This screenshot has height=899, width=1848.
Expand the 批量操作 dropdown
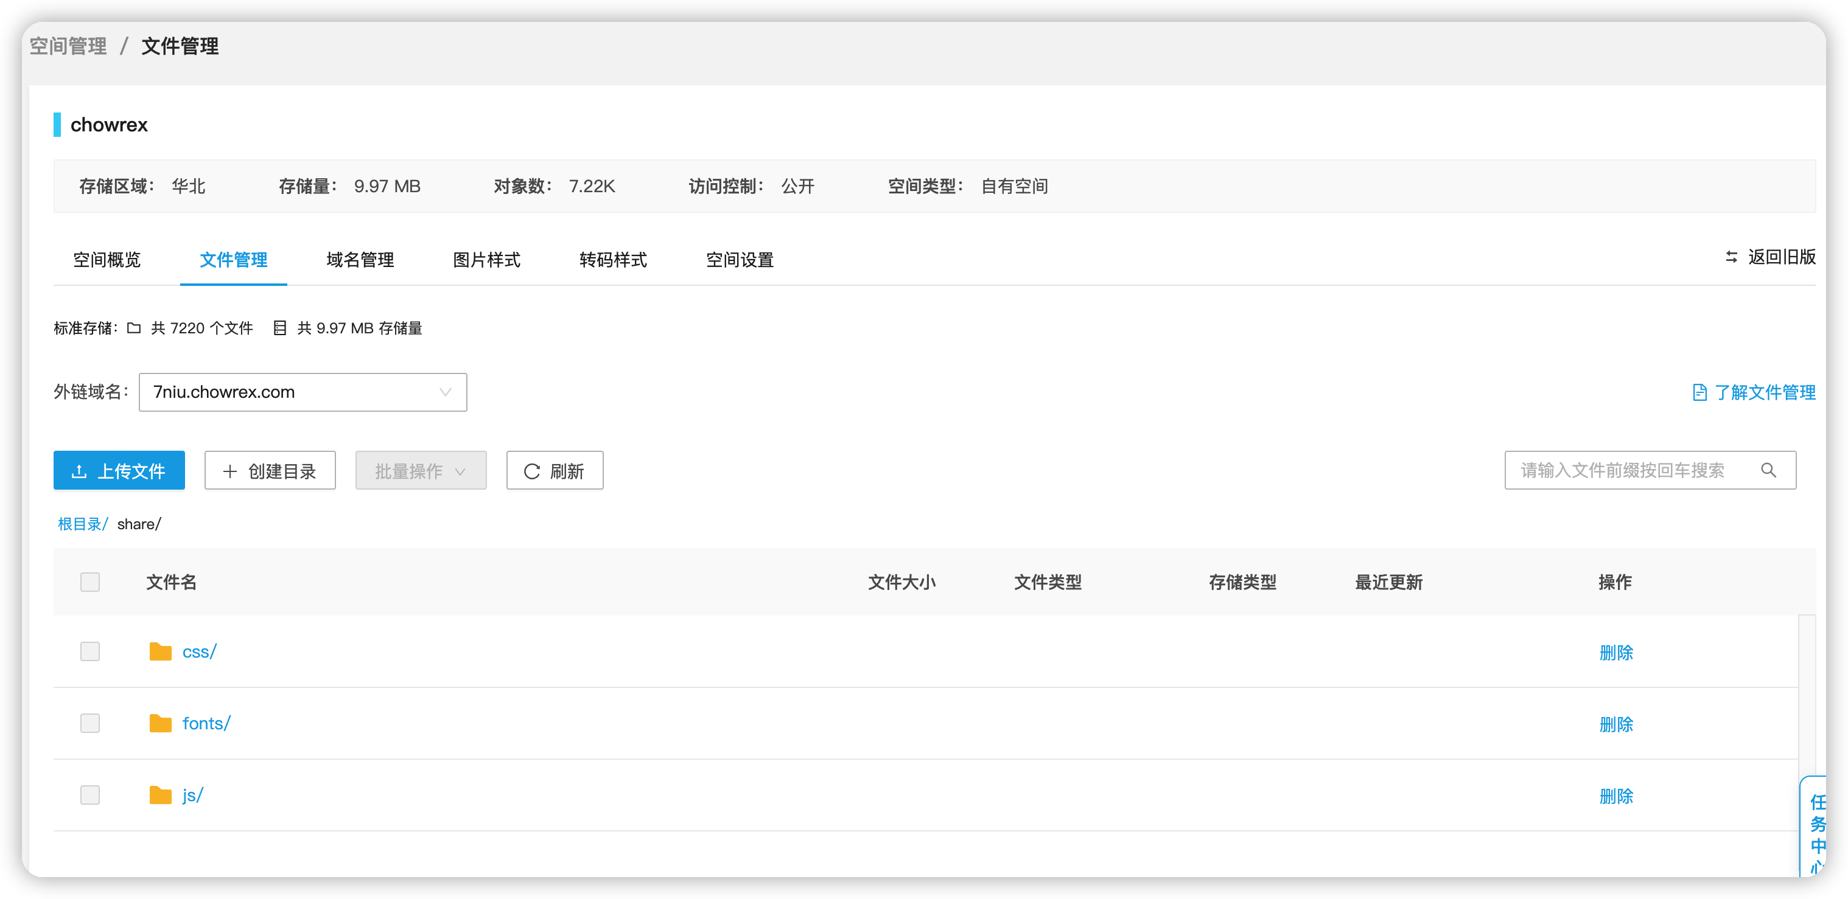click(421, 470)
